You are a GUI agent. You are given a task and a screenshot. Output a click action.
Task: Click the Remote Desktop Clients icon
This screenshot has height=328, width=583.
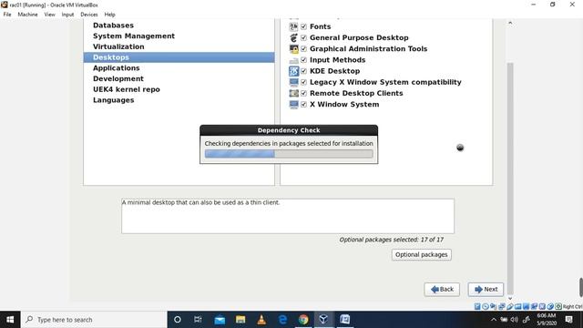coord(293,93)
